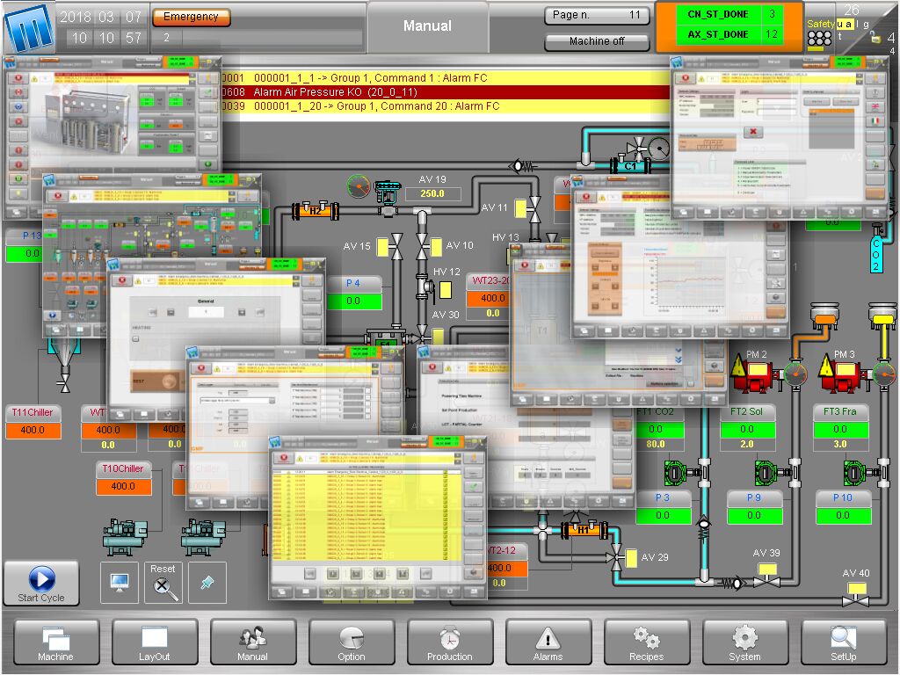Click the Machine off button
Image resolution: width=900 pixels, height=675 pixels.
pos(597,41)
